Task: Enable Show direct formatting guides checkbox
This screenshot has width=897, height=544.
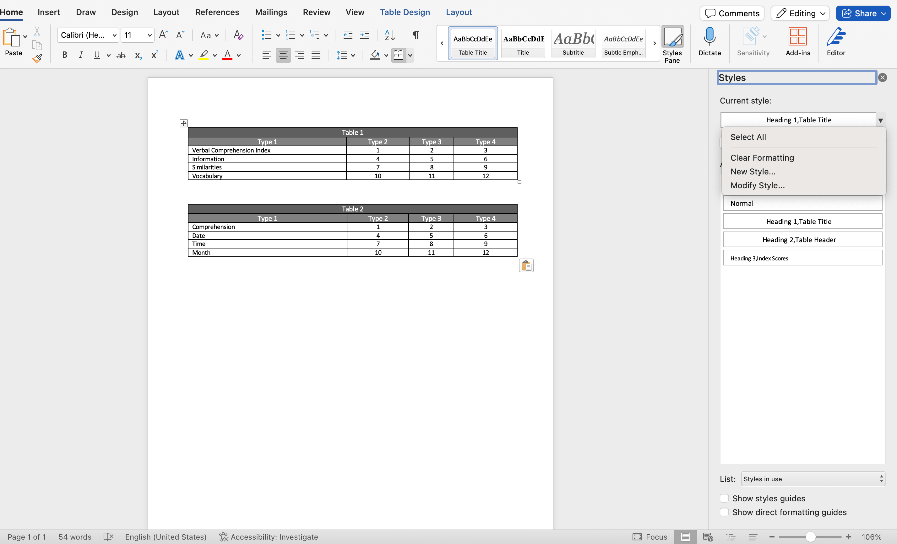Action: [724, 512]
